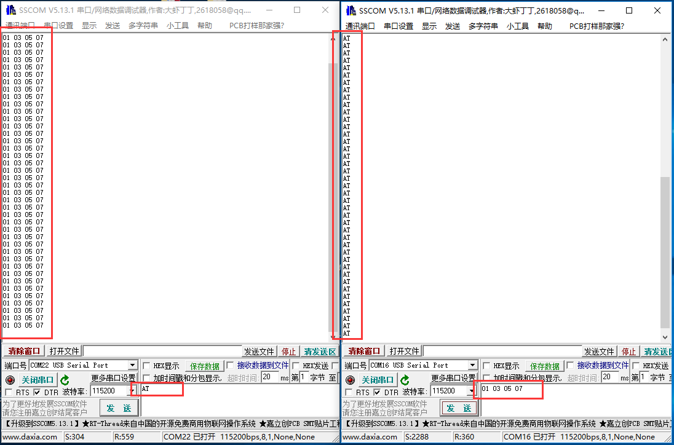Enable HEX显示 in COM16 window

(487, 366)
